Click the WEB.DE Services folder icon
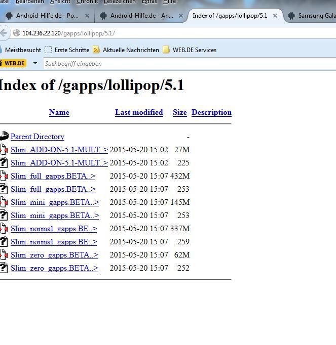 click(166, 50)
